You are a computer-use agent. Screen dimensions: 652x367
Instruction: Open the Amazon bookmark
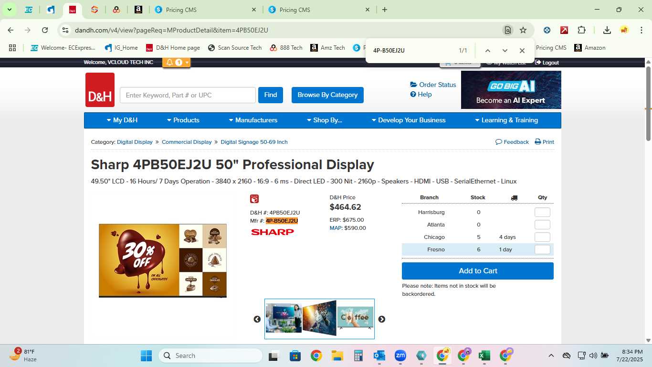590,48
